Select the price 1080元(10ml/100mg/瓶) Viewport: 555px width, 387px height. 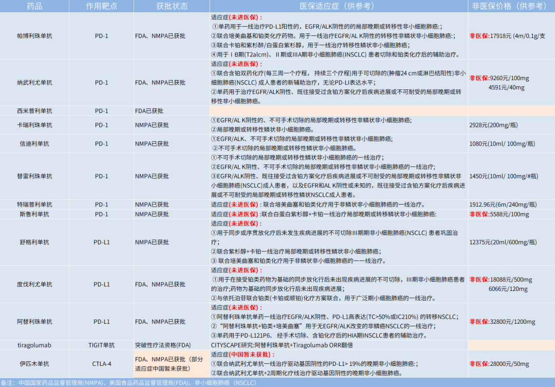(502, 144)
